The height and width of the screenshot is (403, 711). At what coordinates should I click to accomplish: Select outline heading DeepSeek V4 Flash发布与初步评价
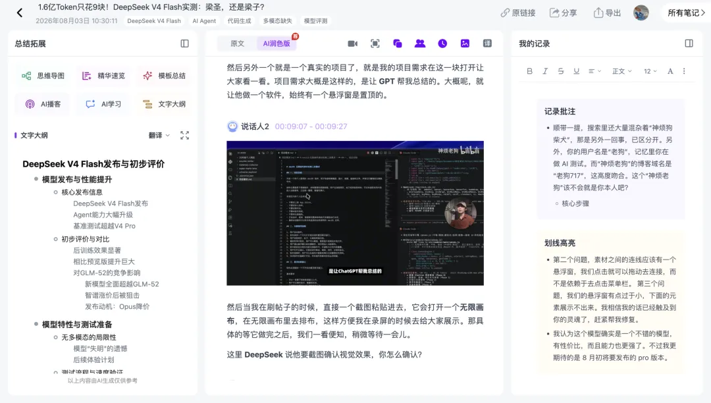(x=93, y=164)
